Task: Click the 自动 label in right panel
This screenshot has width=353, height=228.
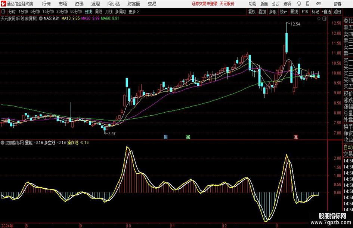Action: 348,147
